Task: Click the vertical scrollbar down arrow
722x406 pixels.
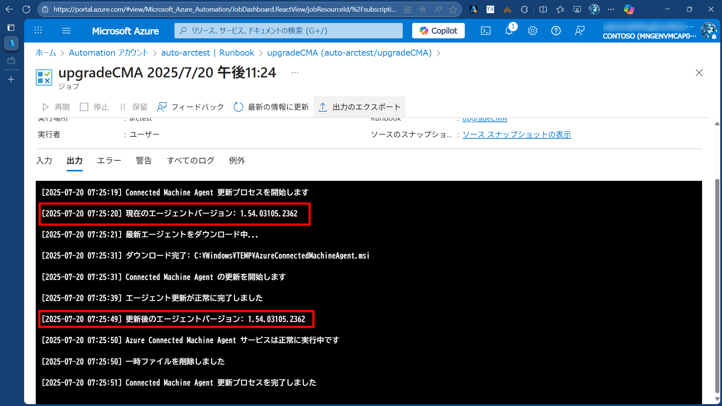Action: tap(717, 399)
